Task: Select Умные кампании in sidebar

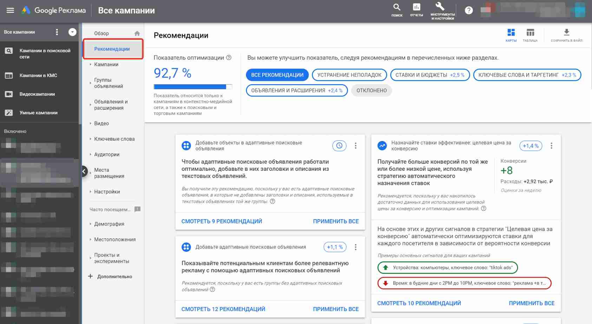Action: [39, 113]
